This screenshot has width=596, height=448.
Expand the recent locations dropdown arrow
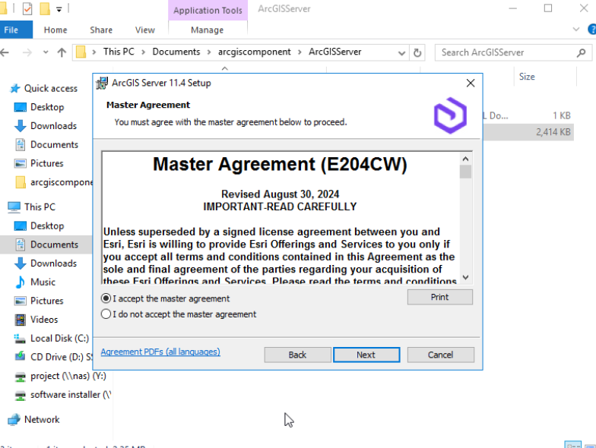click(x=46, y=52)
